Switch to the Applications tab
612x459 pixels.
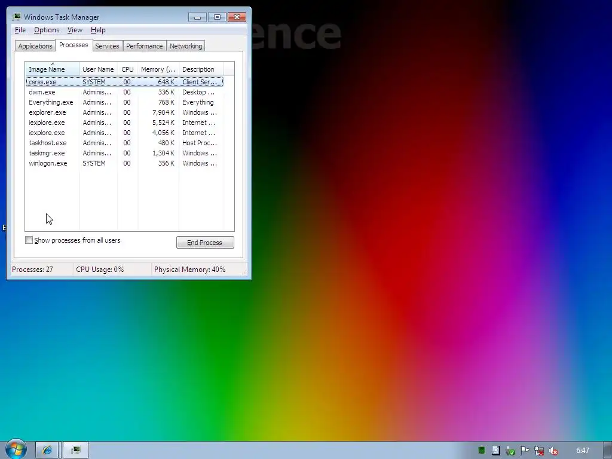[35, 46]
